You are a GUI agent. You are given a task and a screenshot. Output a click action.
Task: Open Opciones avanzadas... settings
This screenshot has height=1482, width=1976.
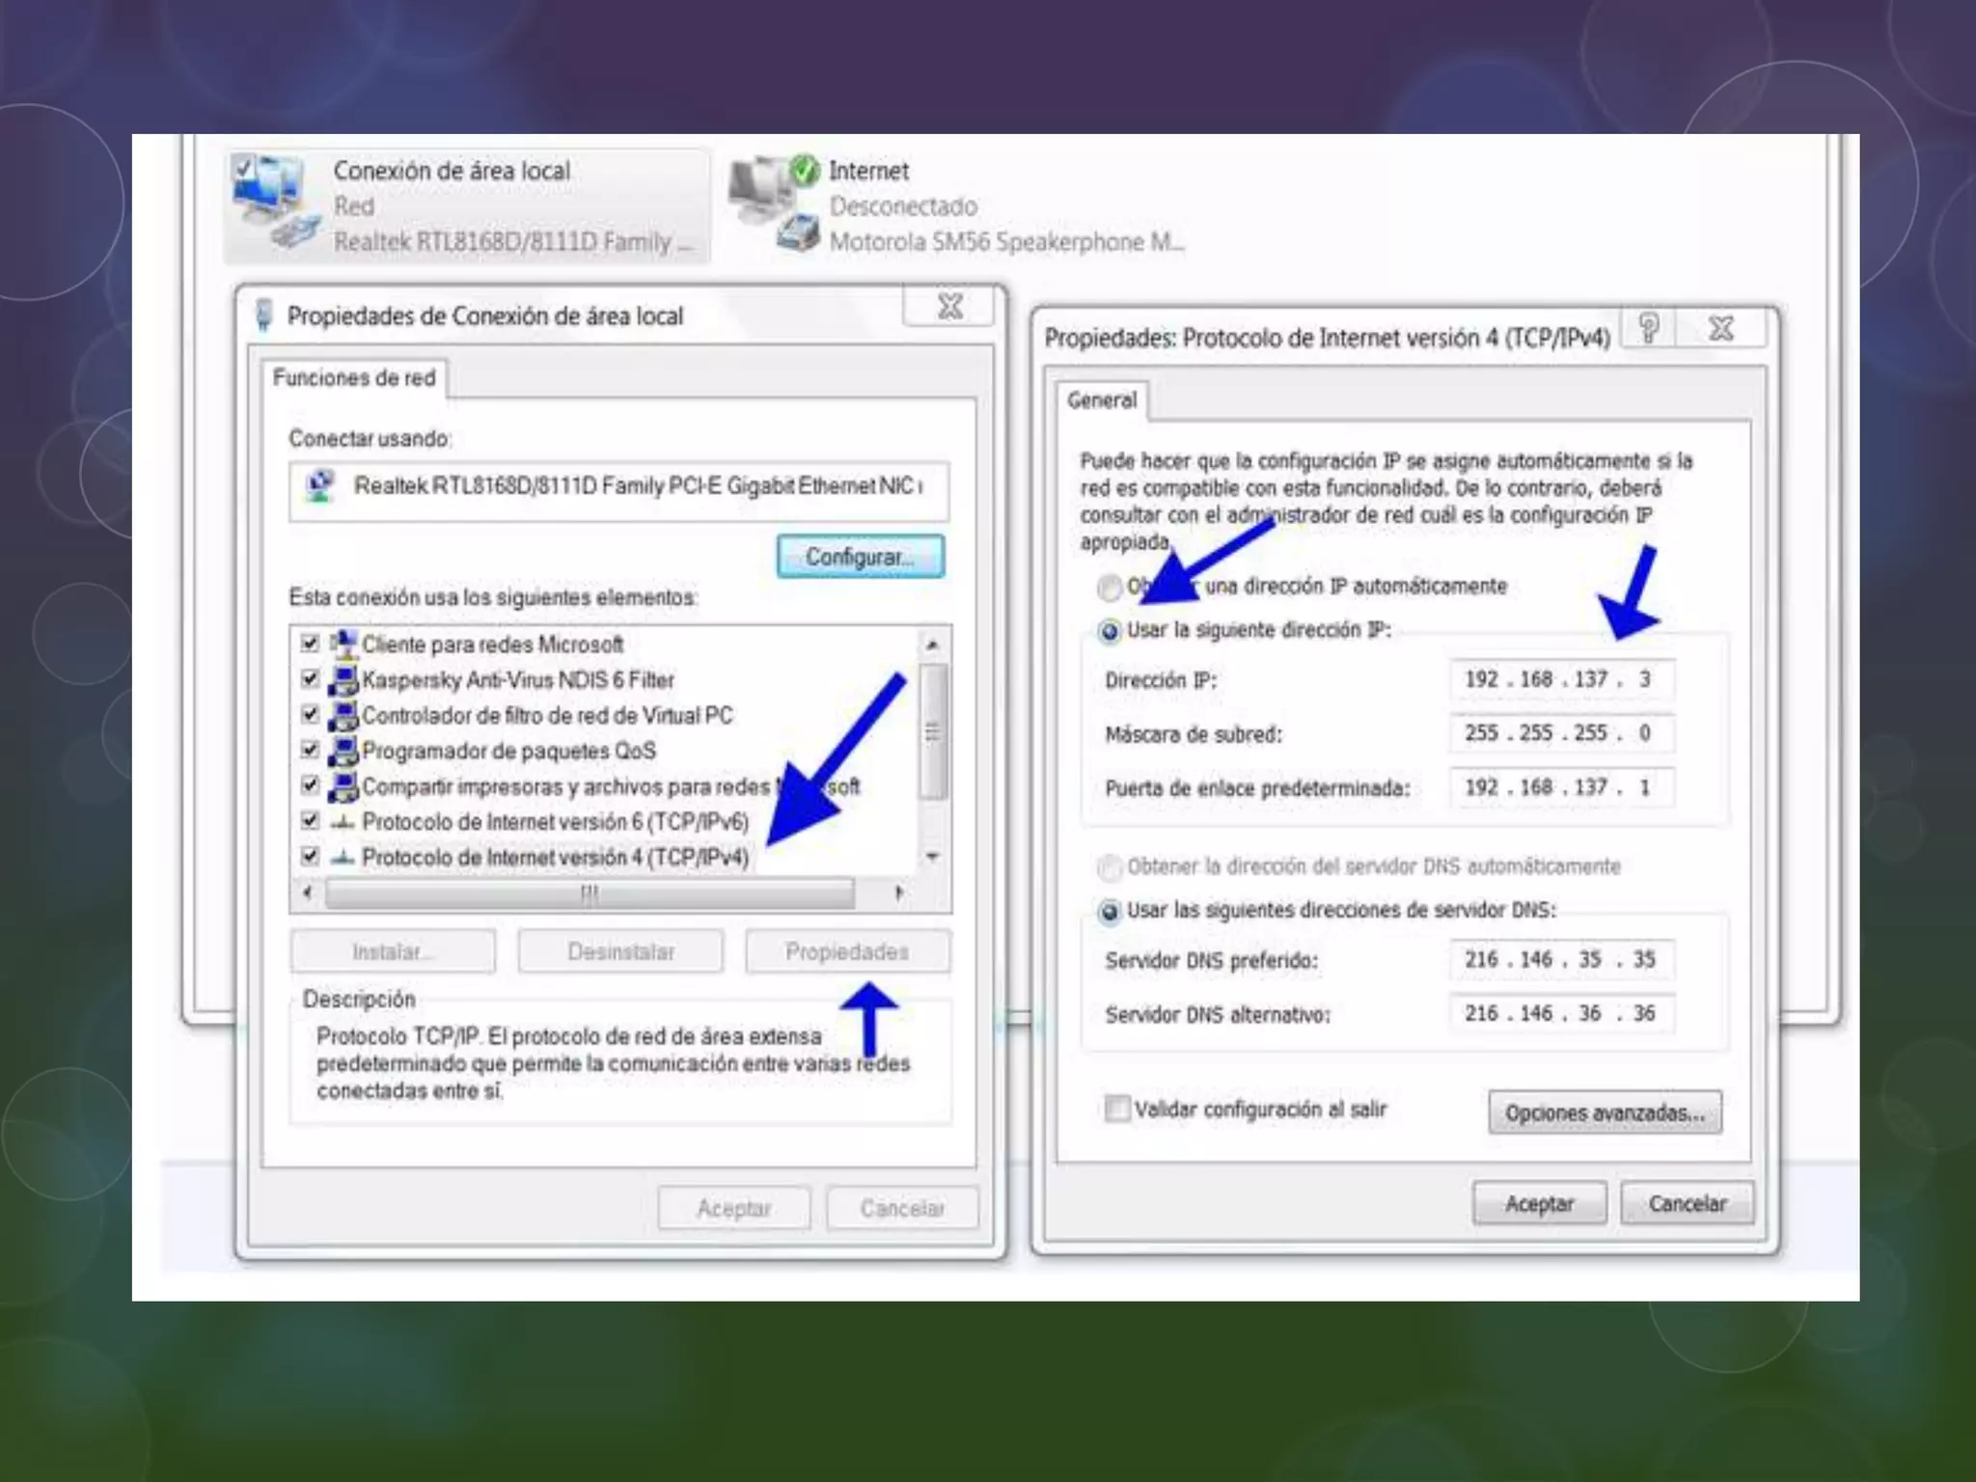1605,1112
